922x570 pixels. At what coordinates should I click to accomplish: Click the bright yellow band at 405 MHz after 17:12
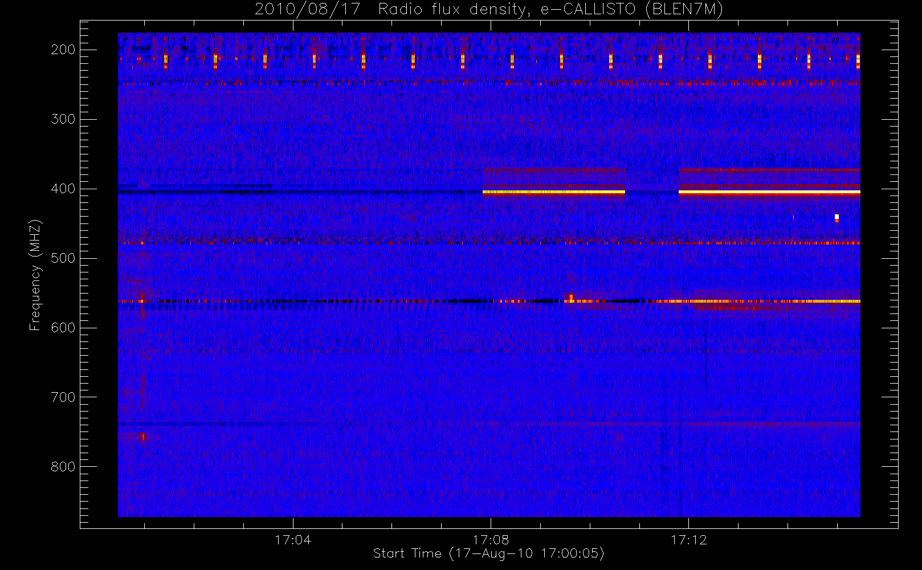(x=769, y=193)
